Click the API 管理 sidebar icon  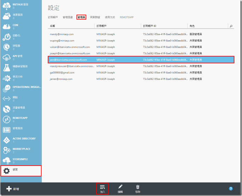coord(7,57)
